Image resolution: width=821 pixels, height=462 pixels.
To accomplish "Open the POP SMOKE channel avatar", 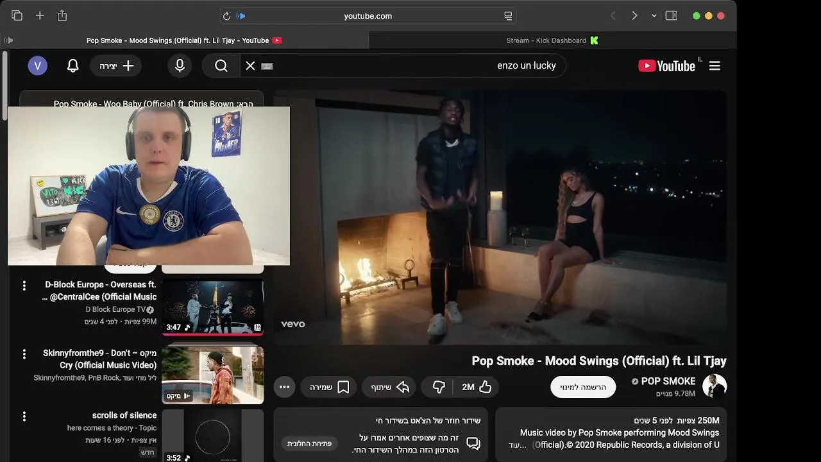I will (x=715, y=386).
